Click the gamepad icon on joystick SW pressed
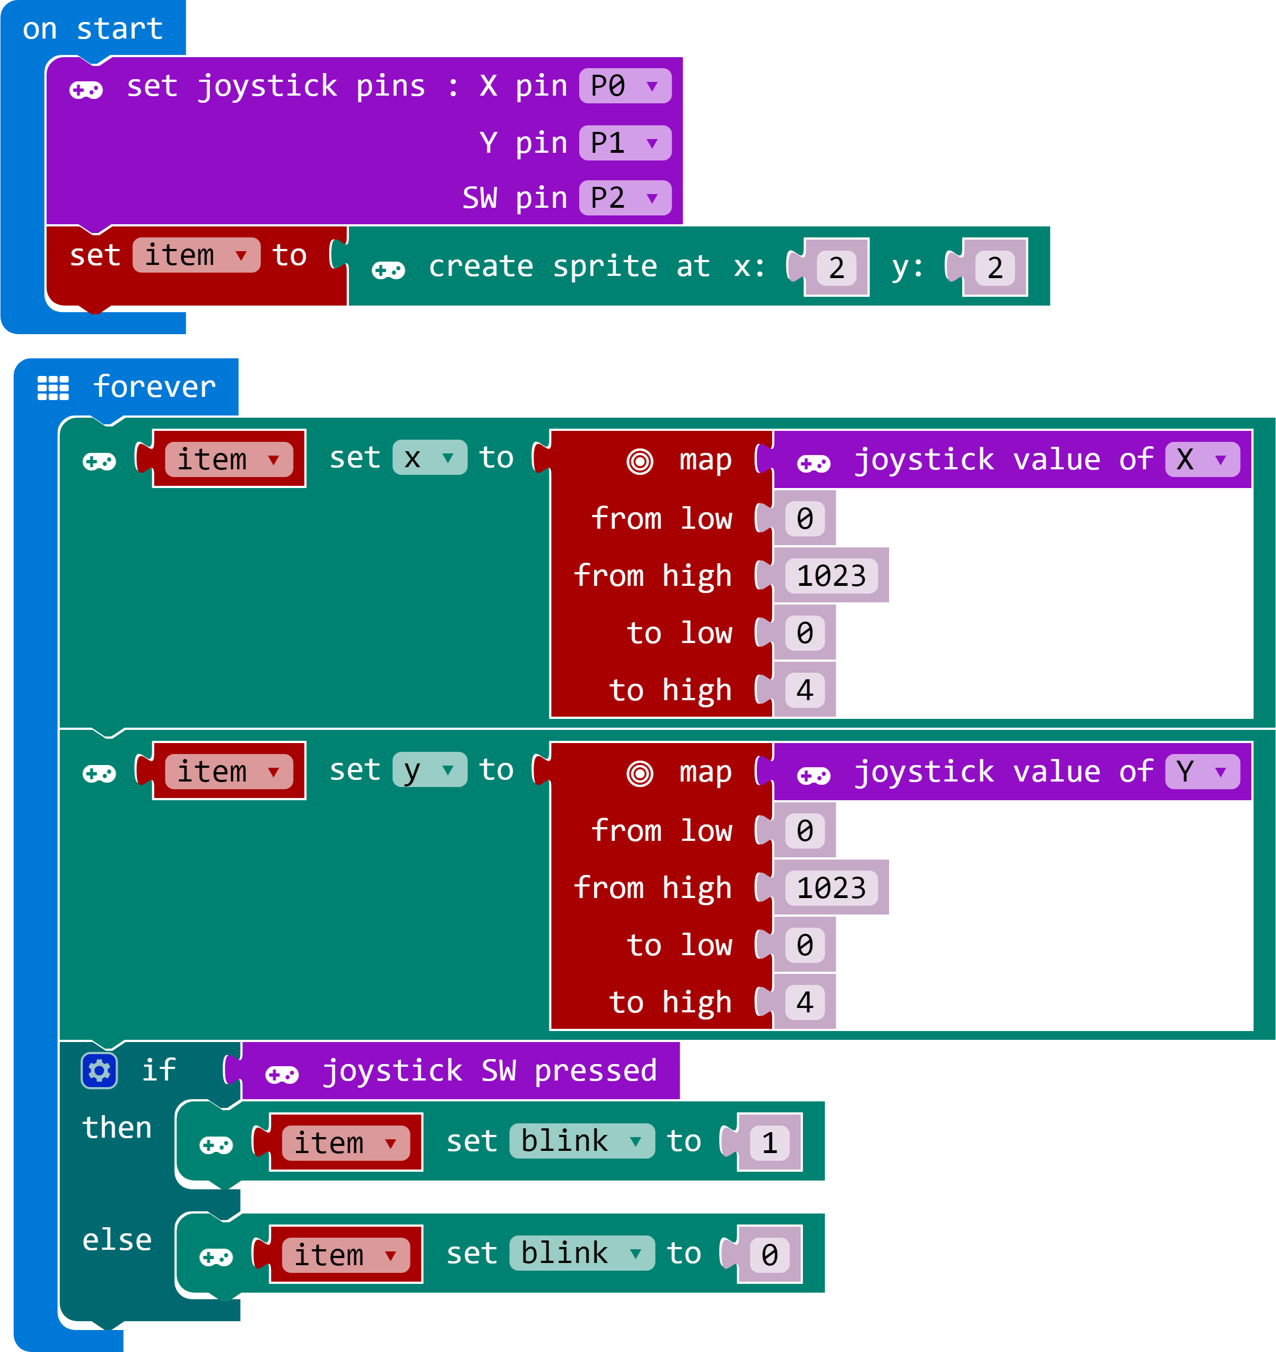The width and height of the screenshot is (1276, 1352). 281,1075
